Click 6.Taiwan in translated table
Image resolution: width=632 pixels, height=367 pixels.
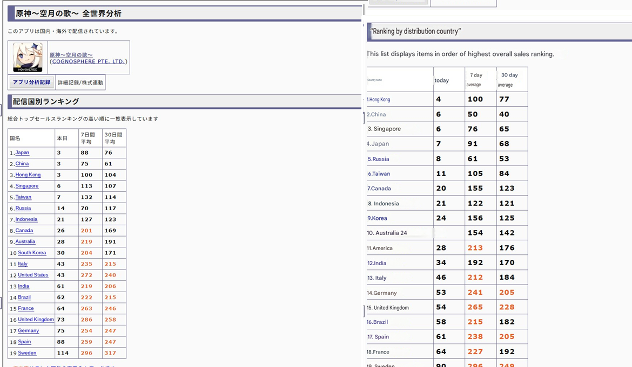tap(379, 174)
